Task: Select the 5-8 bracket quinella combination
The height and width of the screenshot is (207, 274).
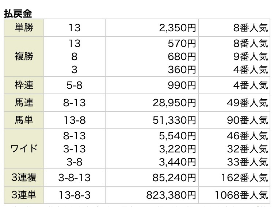Action: pyautogui.click(x=74, y=85)
